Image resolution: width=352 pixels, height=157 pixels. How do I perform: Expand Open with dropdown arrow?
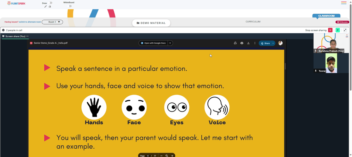tap(170, 43)
